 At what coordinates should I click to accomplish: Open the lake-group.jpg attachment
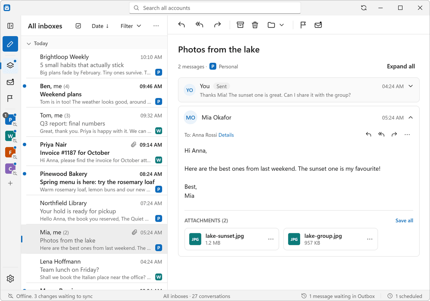click(x=330, y=239)
